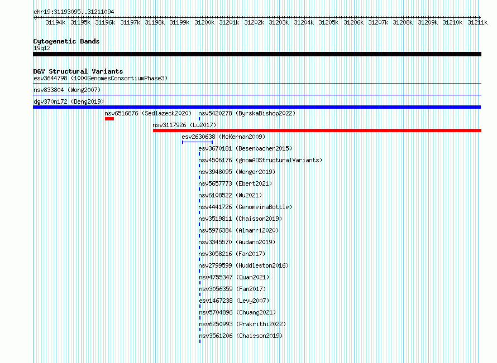Open the nsv6108522 (Wu2021) label
The image size is (497, 363).
coord(230,195)
